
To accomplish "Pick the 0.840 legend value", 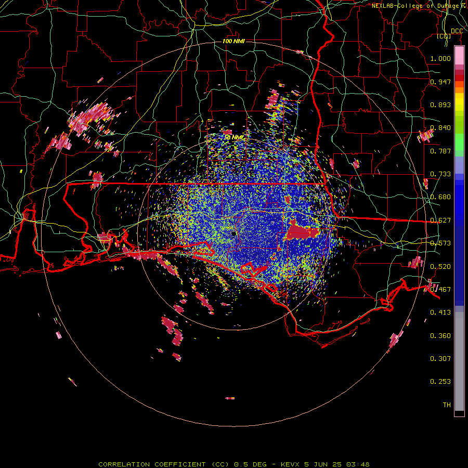I will click(x=440, y=128).
